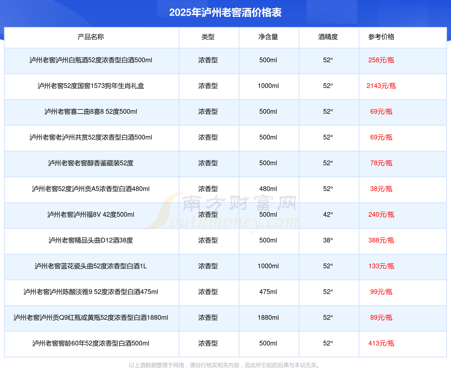
Task: Select product 泸州老窖窖龄60年52度浓香型白酒500ml
Action: click(x=91, y=343)
